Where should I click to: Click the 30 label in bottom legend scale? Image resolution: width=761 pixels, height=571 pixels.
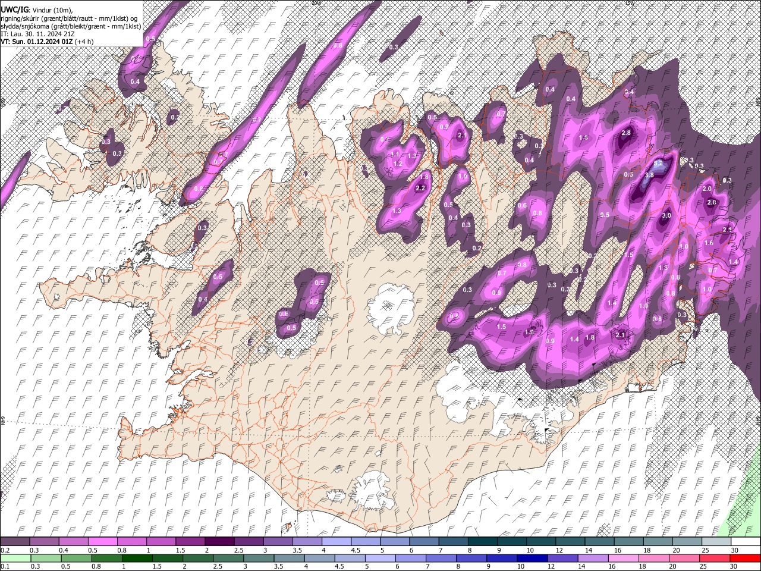pyautogui.click(x=735, y=566)
